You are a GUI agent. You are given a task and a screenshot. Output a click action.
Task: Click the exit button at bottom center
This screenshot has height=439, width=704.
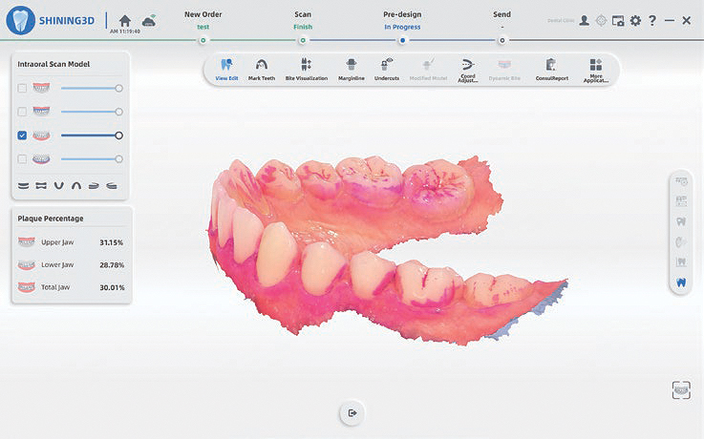point(352,412)
